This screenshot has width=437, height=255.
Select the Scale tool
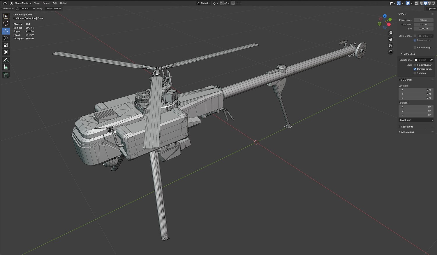[x=6, y=45]
